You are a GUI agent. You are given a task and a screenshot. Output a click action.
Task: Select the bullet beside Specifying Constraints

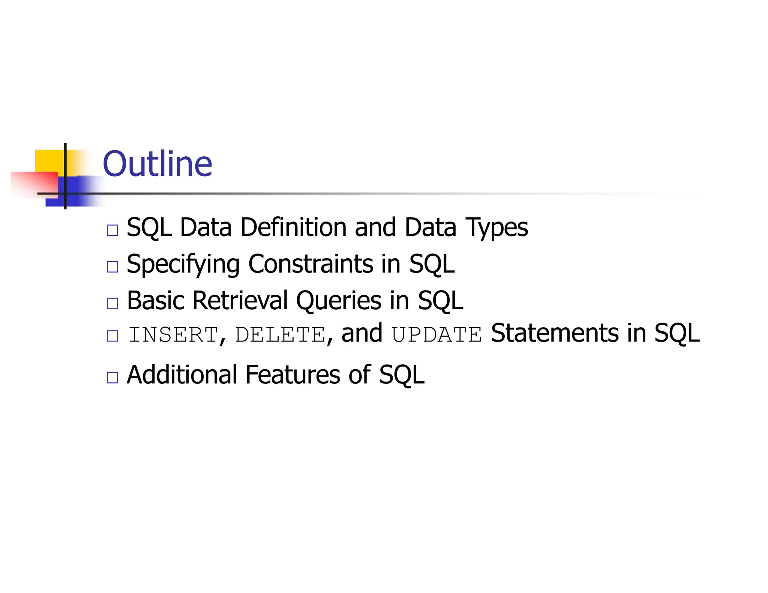[112, 267]
